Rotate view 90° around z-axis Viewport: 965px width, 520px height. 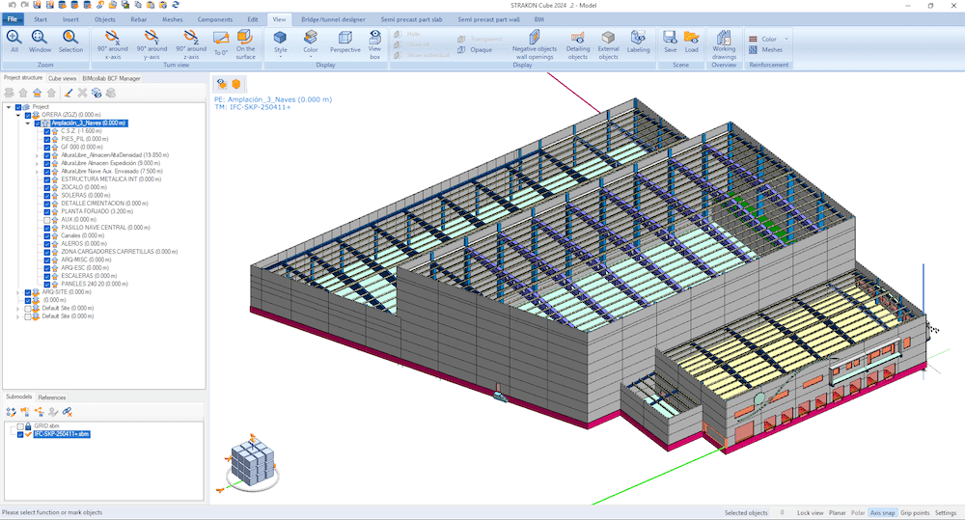click(x=191, y=44)
